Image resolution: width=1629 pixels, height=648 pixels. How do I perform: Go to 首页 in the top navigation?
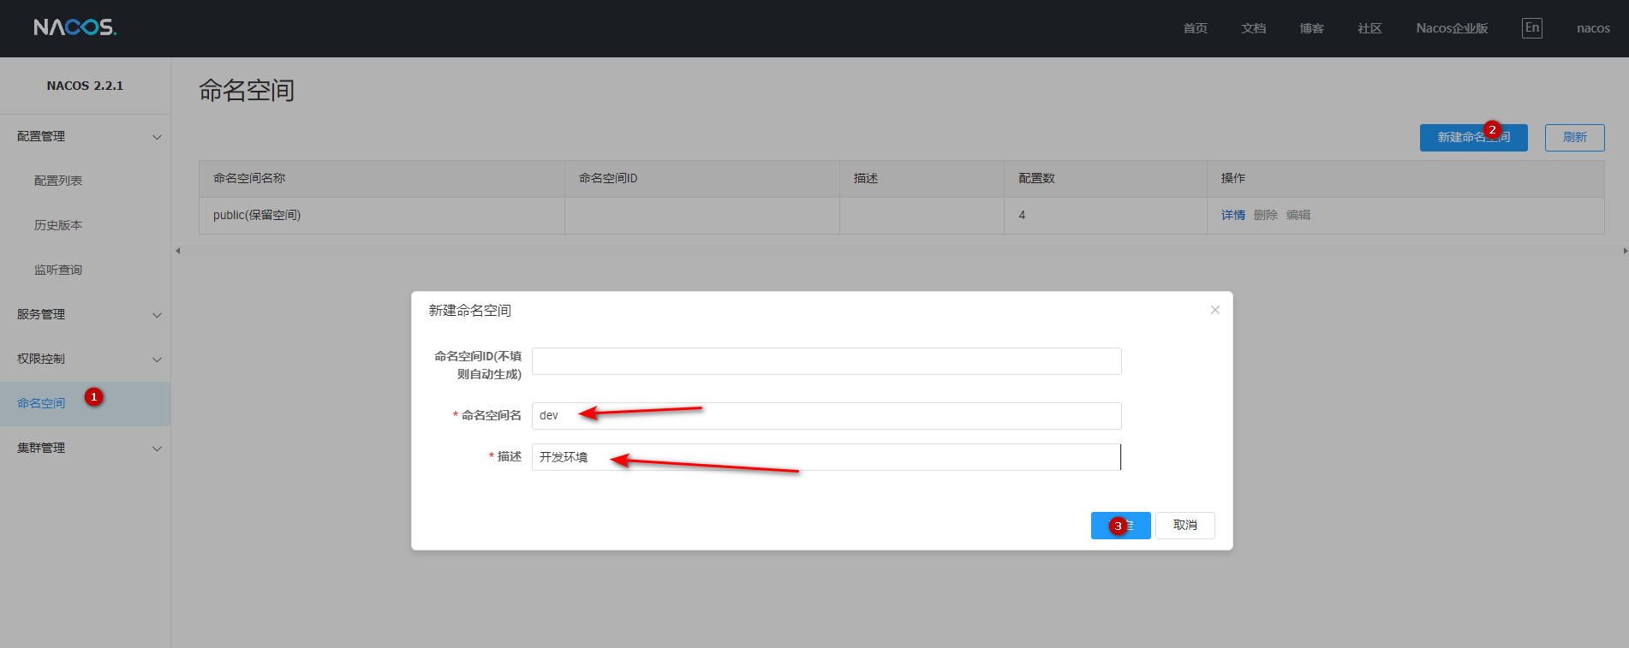(1195, 28)
